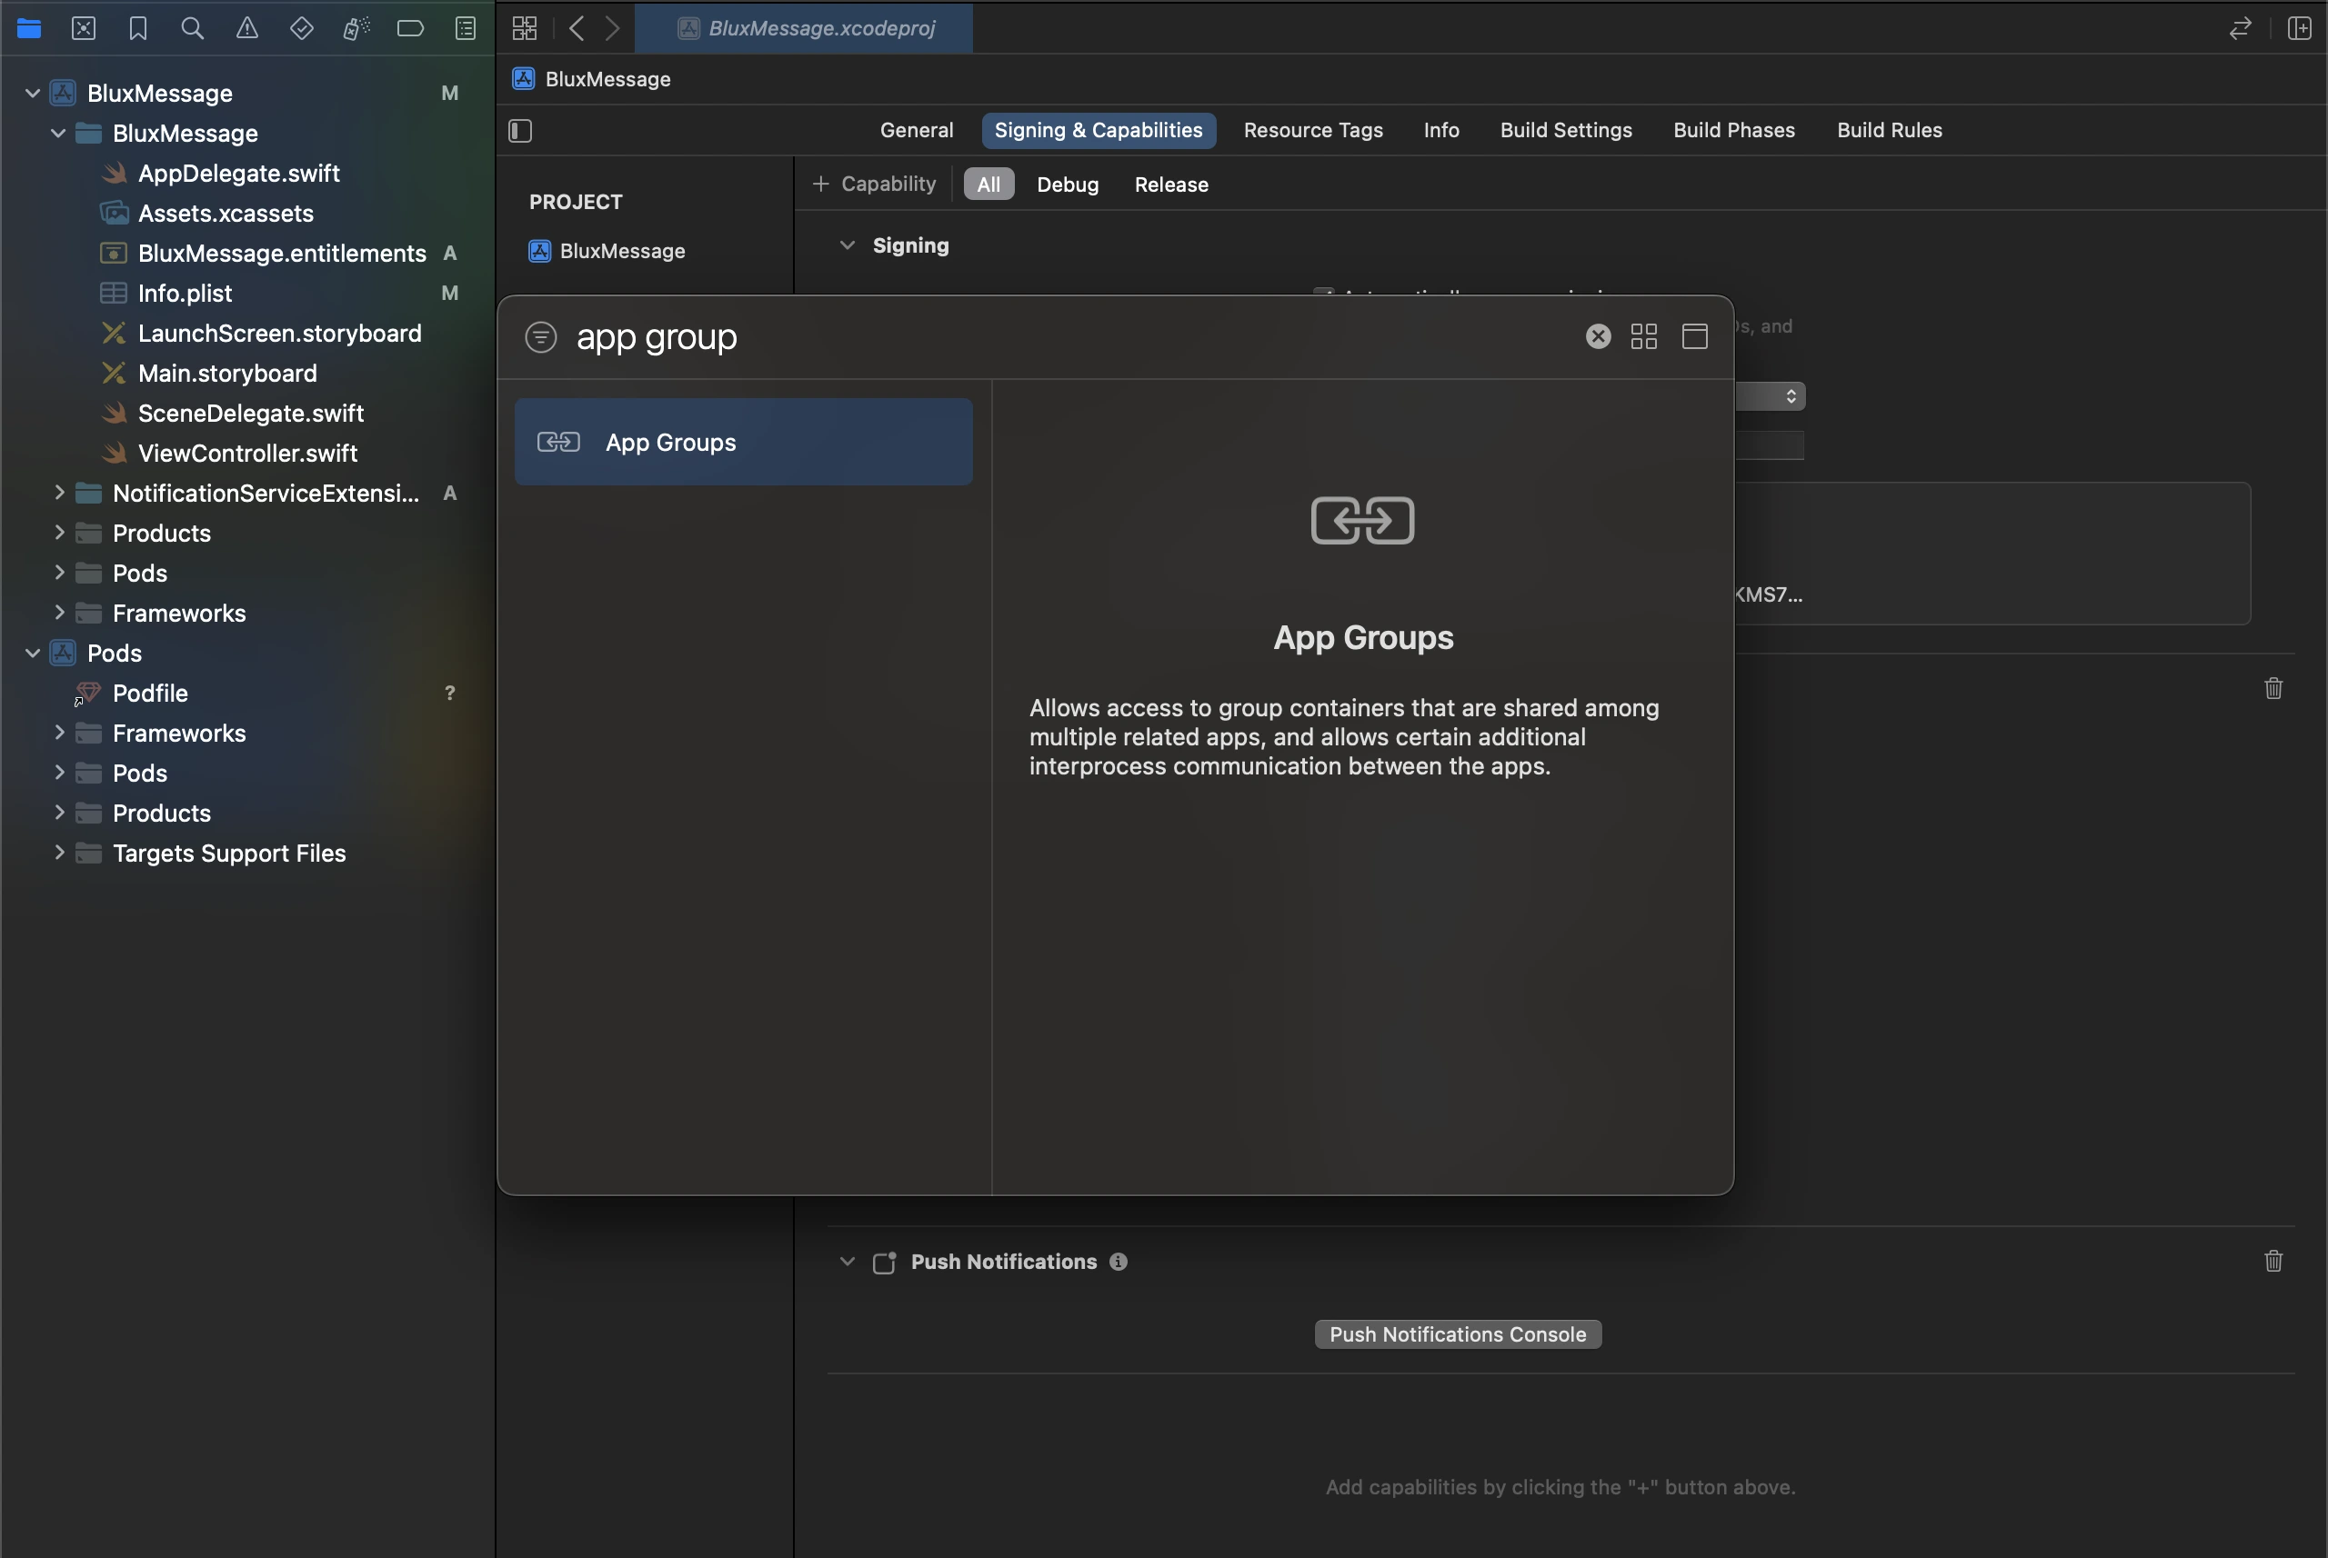The image size is (2328, 1558).
Task: Go back in editor history
Action: pyautogui.click(x=577, y=28)
